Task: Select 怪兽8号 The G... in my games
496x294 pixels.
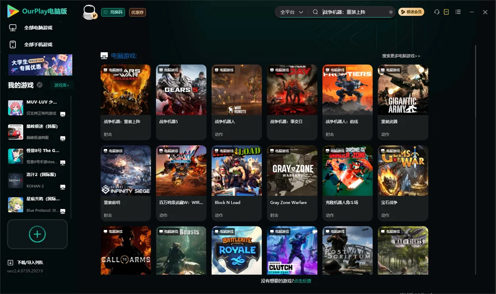Action: coord(37,156)
